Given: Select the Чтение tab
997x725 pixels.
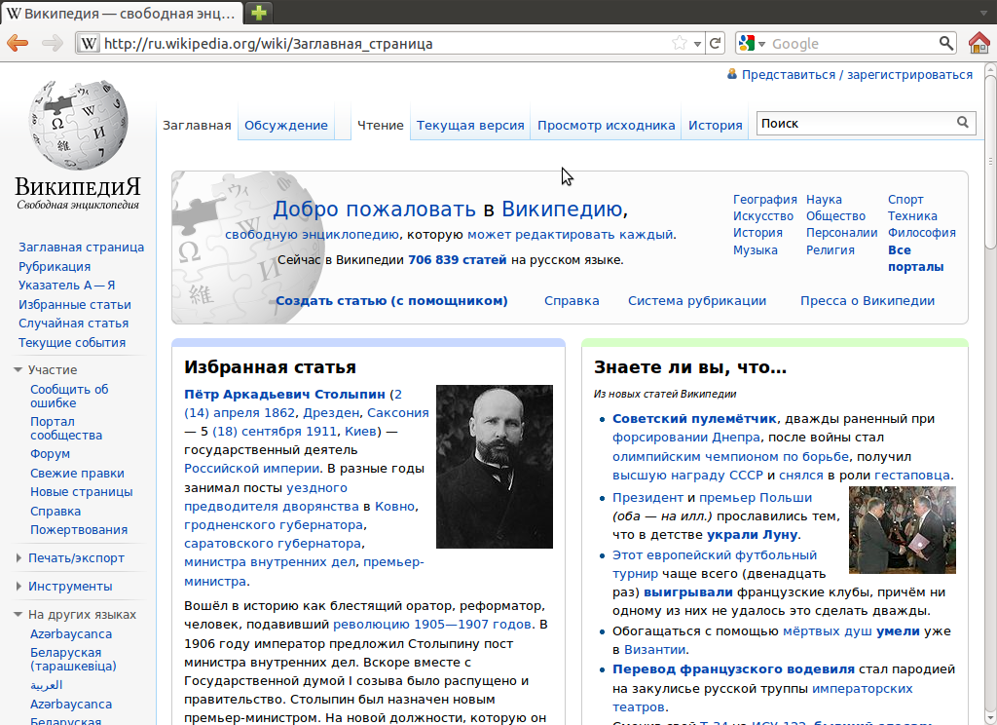Looking at the screenshot, I should (x=381, y=126).
